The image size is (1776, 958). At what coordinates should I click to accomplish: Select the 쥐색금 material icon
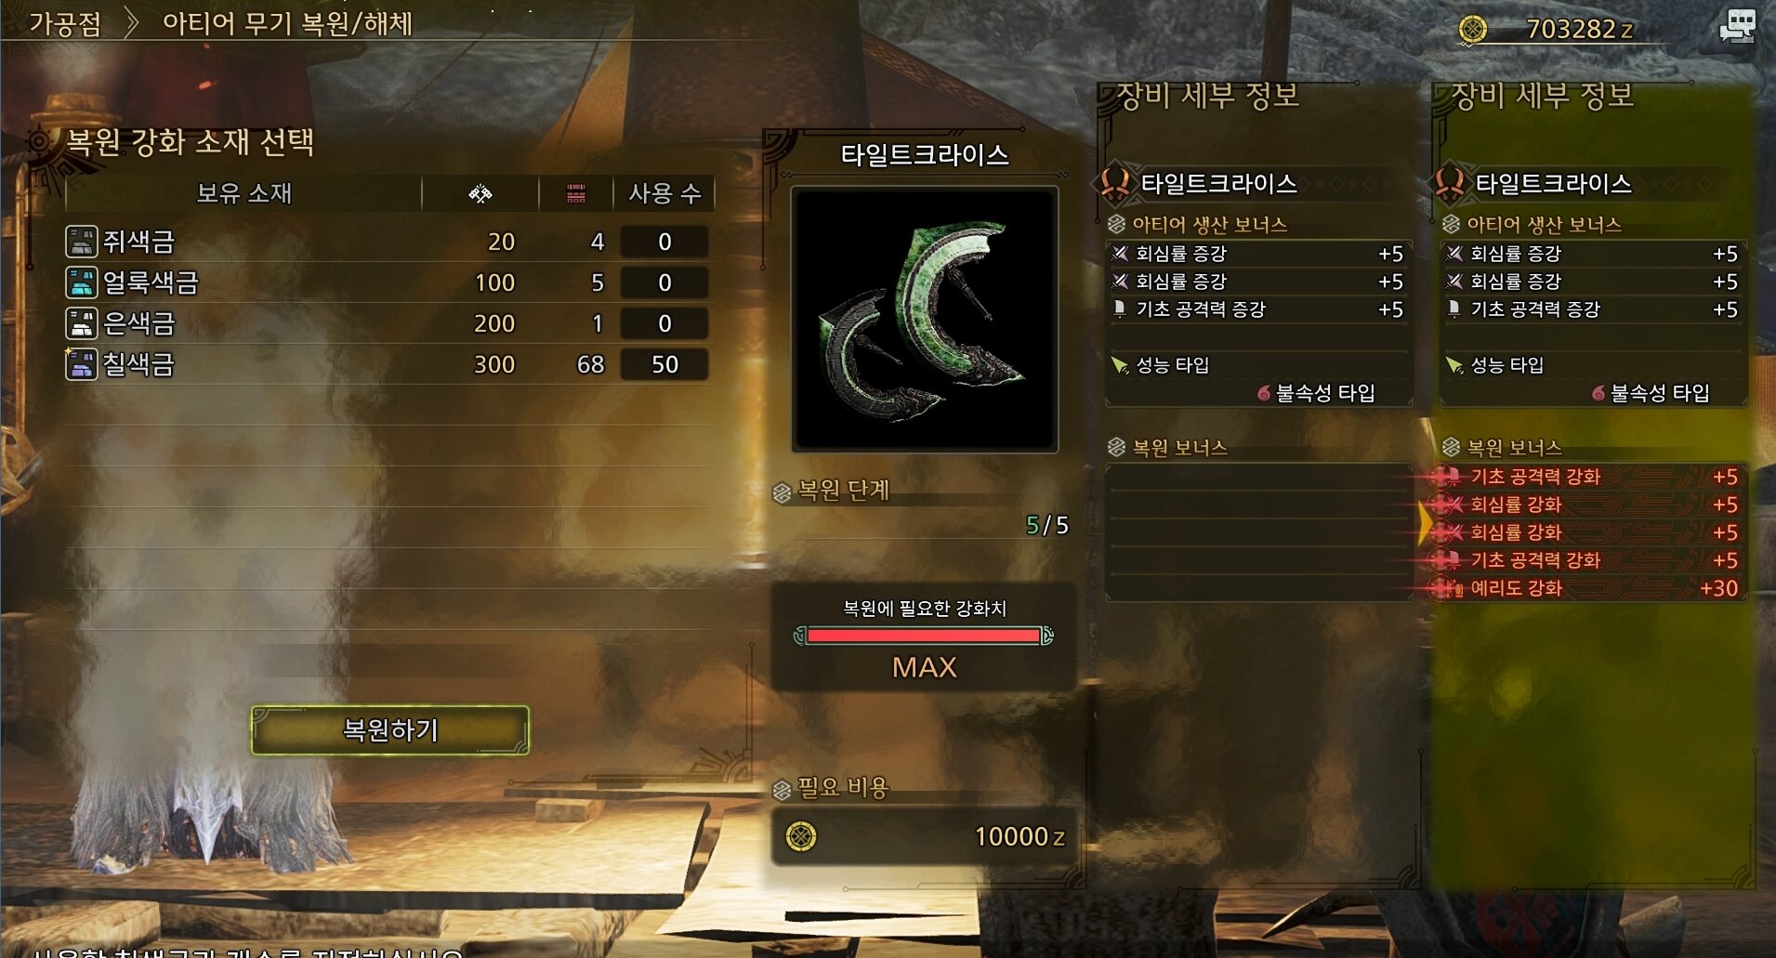click(x=82, y=242)
